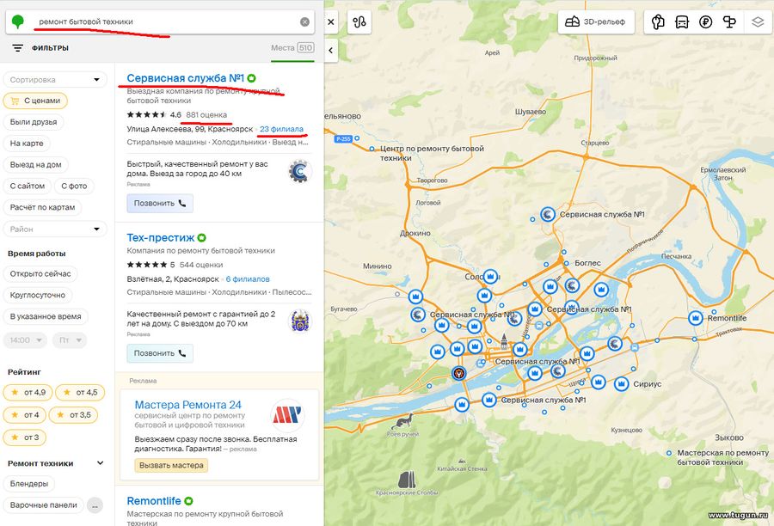Collapse the sidebar with the arrow
The height and width of the screenshot is (526, 774).
pyautogui.click(x=331, y=50)
